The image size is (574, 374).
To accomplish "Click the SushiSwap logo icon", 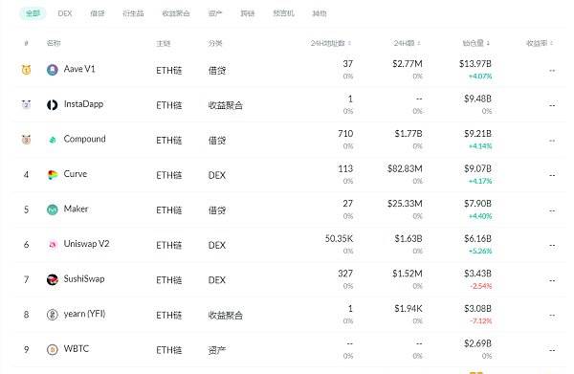I will click(x=53, y=279).
